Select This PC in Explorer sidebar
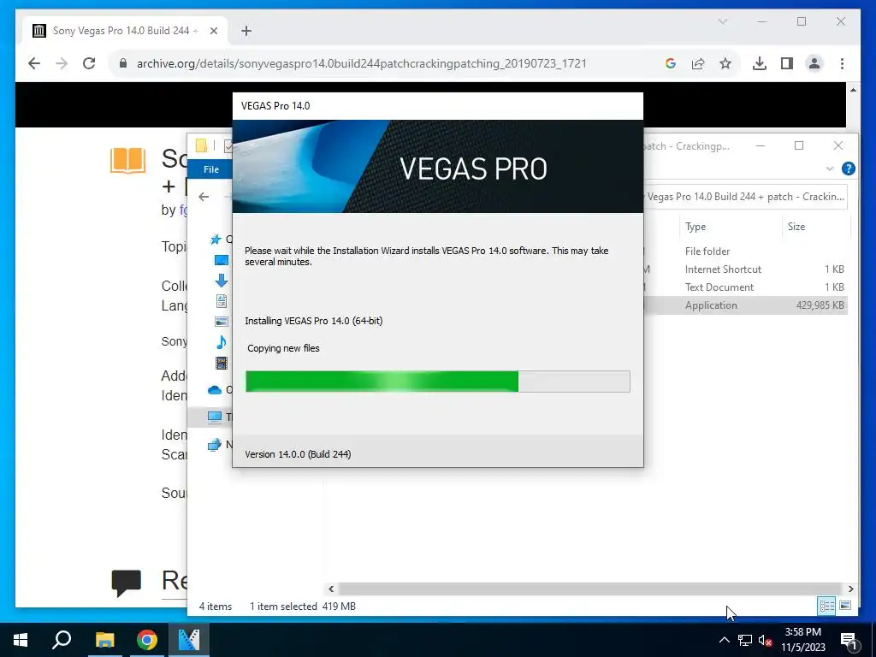 point(215,417)
